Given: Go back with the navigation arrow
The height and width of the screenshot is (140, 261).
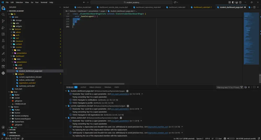Looking at the screenshot, I should point(84,2).
